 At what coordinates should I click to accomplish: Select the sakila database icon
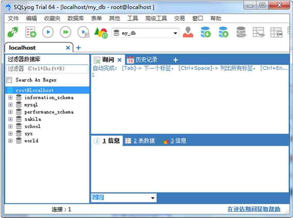(19, 119)
